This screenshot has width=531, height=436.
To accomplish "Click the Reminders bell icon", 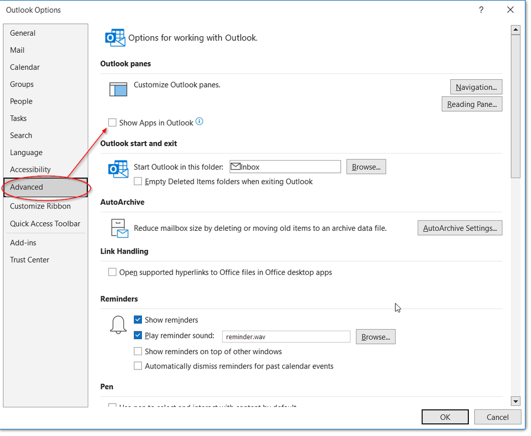I will [118, 325].
